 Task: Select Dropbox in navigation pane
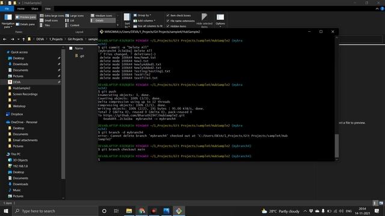tap(17, 114)
